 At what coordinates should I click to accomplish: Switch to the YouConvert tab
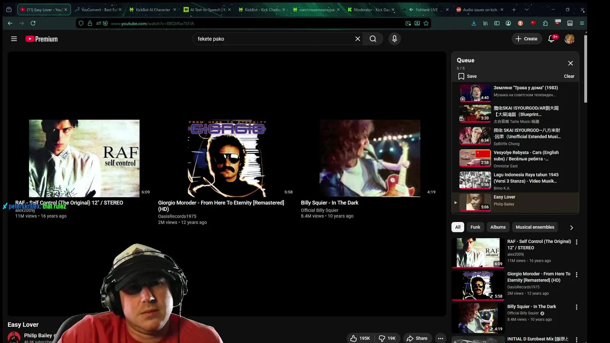[x=99, y=10]
